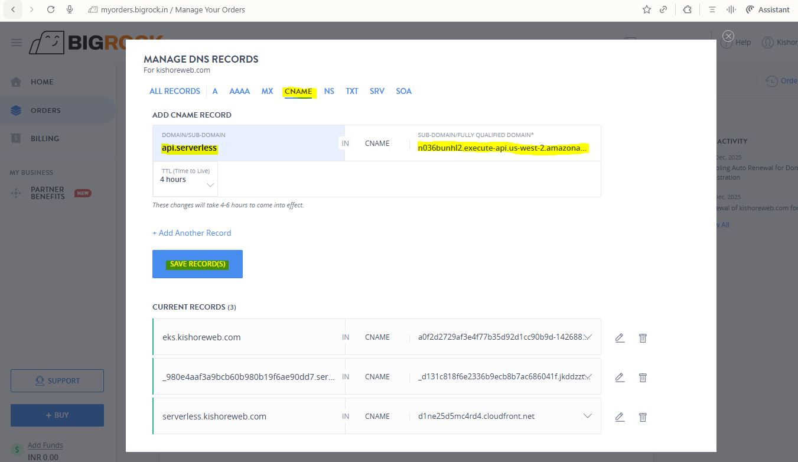Edit the serverless.kishoreweb.com record
798x462 pixels.
[620, 417]
